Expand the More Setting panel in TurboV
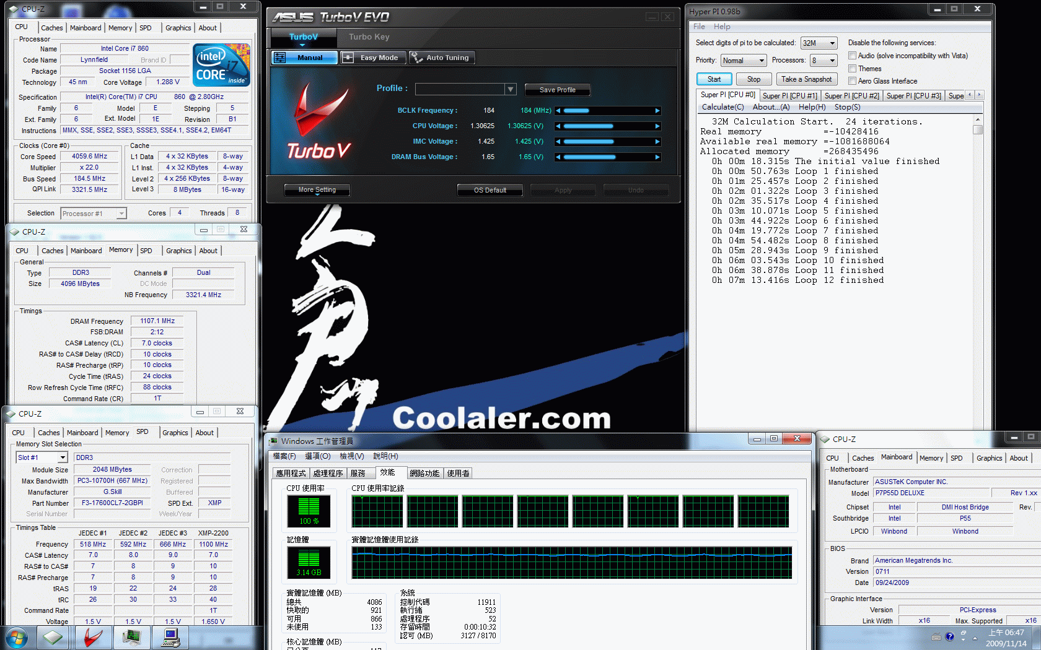1041x650 pixels. (x=317, y=190)
